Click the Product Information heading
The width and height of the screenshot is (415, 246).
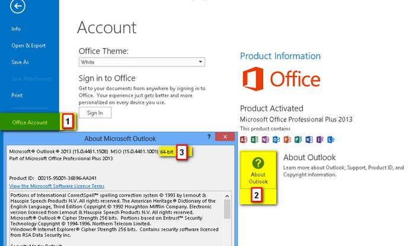click(280, 56)
